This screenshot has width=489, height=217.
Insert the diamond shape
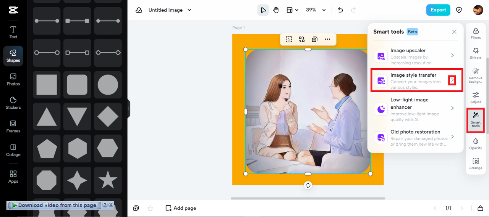point(108,117)
